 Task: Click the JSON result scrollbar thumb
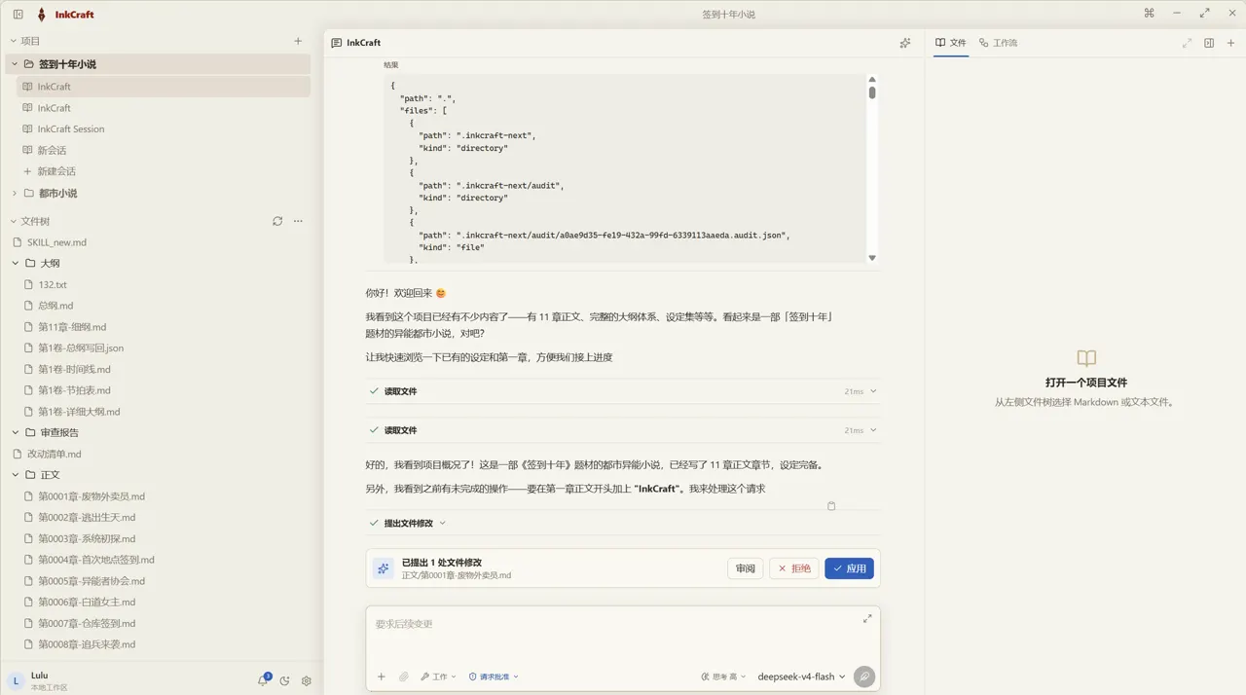tap(872, 92)
